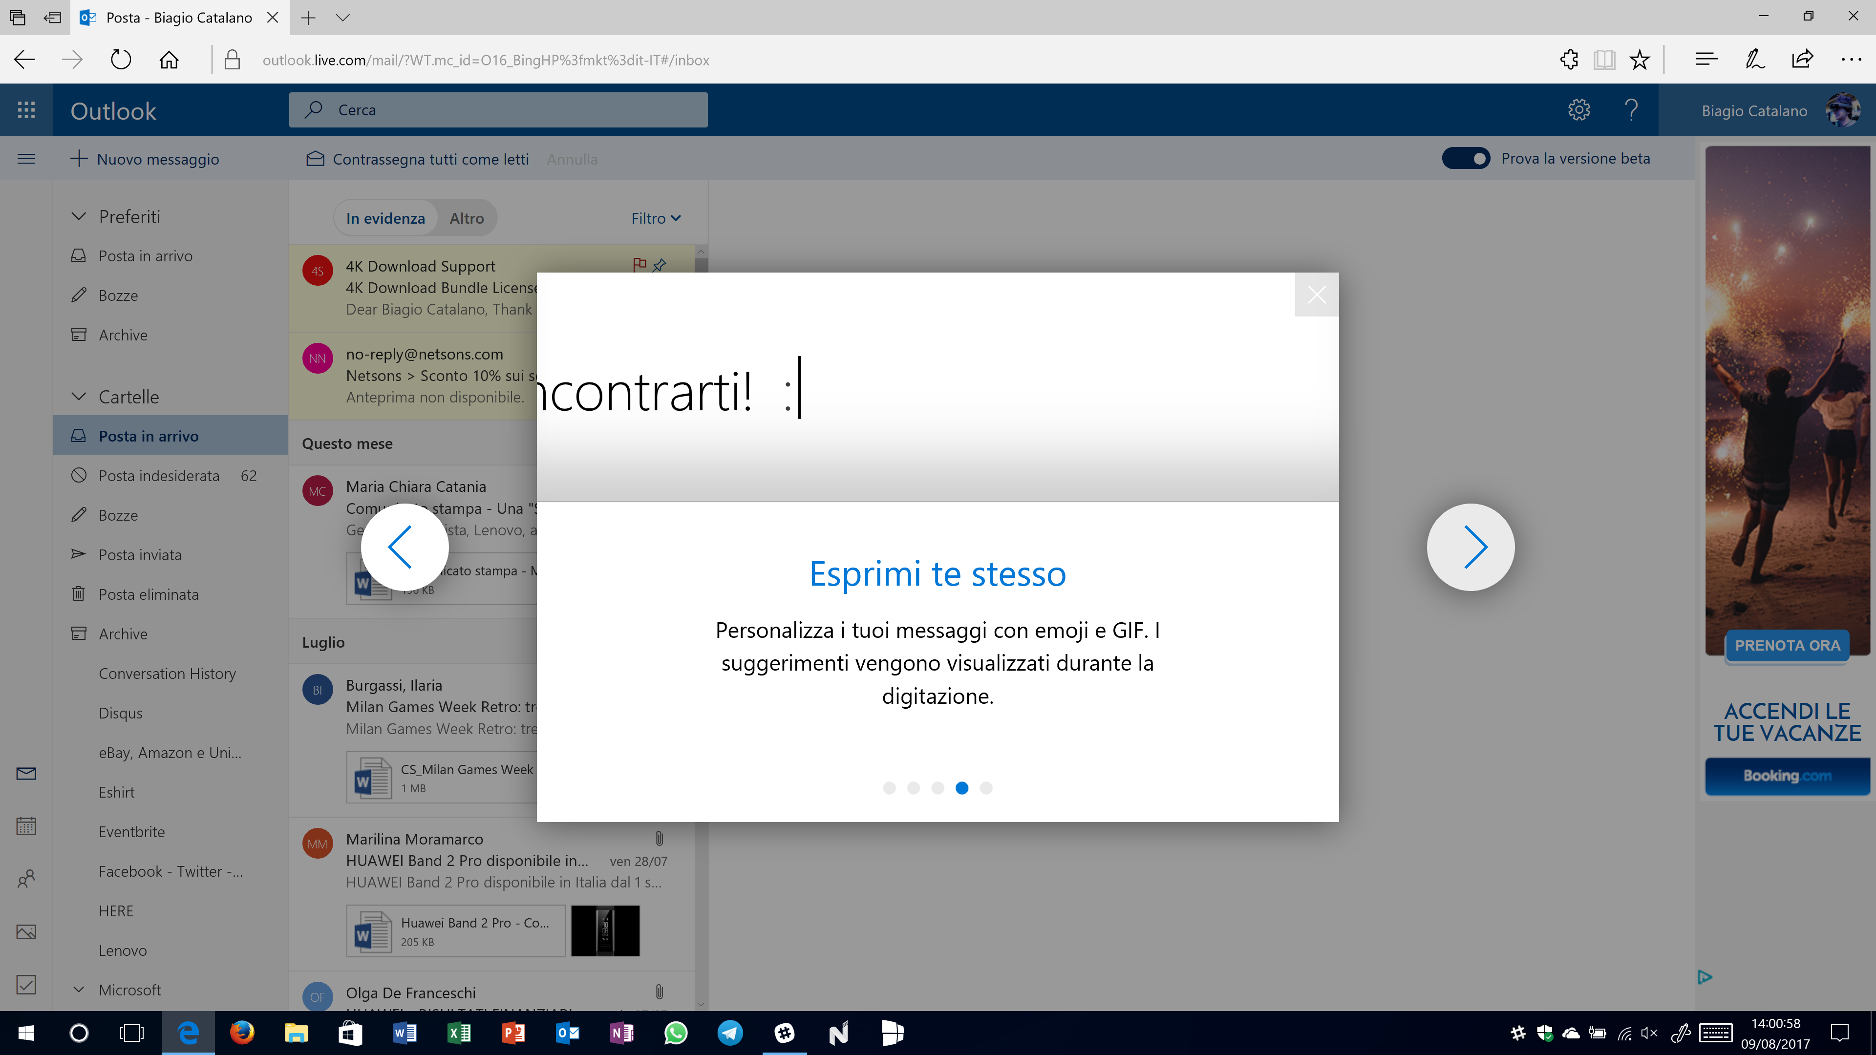The height and width of the screenshot is (1055, 1876).
Task: Open the Filtro dropdown
Action: pos(656,218)
